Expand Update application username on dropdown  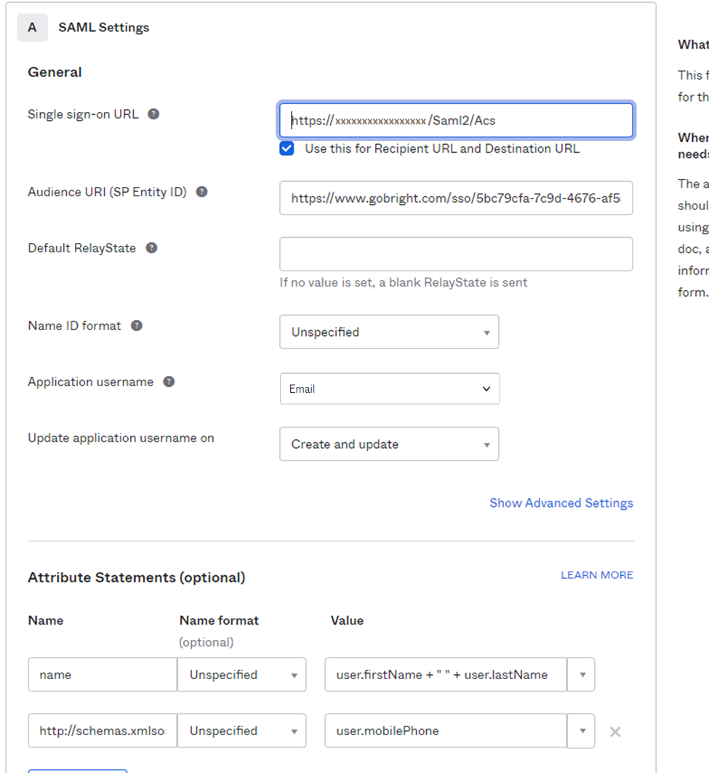389,444
